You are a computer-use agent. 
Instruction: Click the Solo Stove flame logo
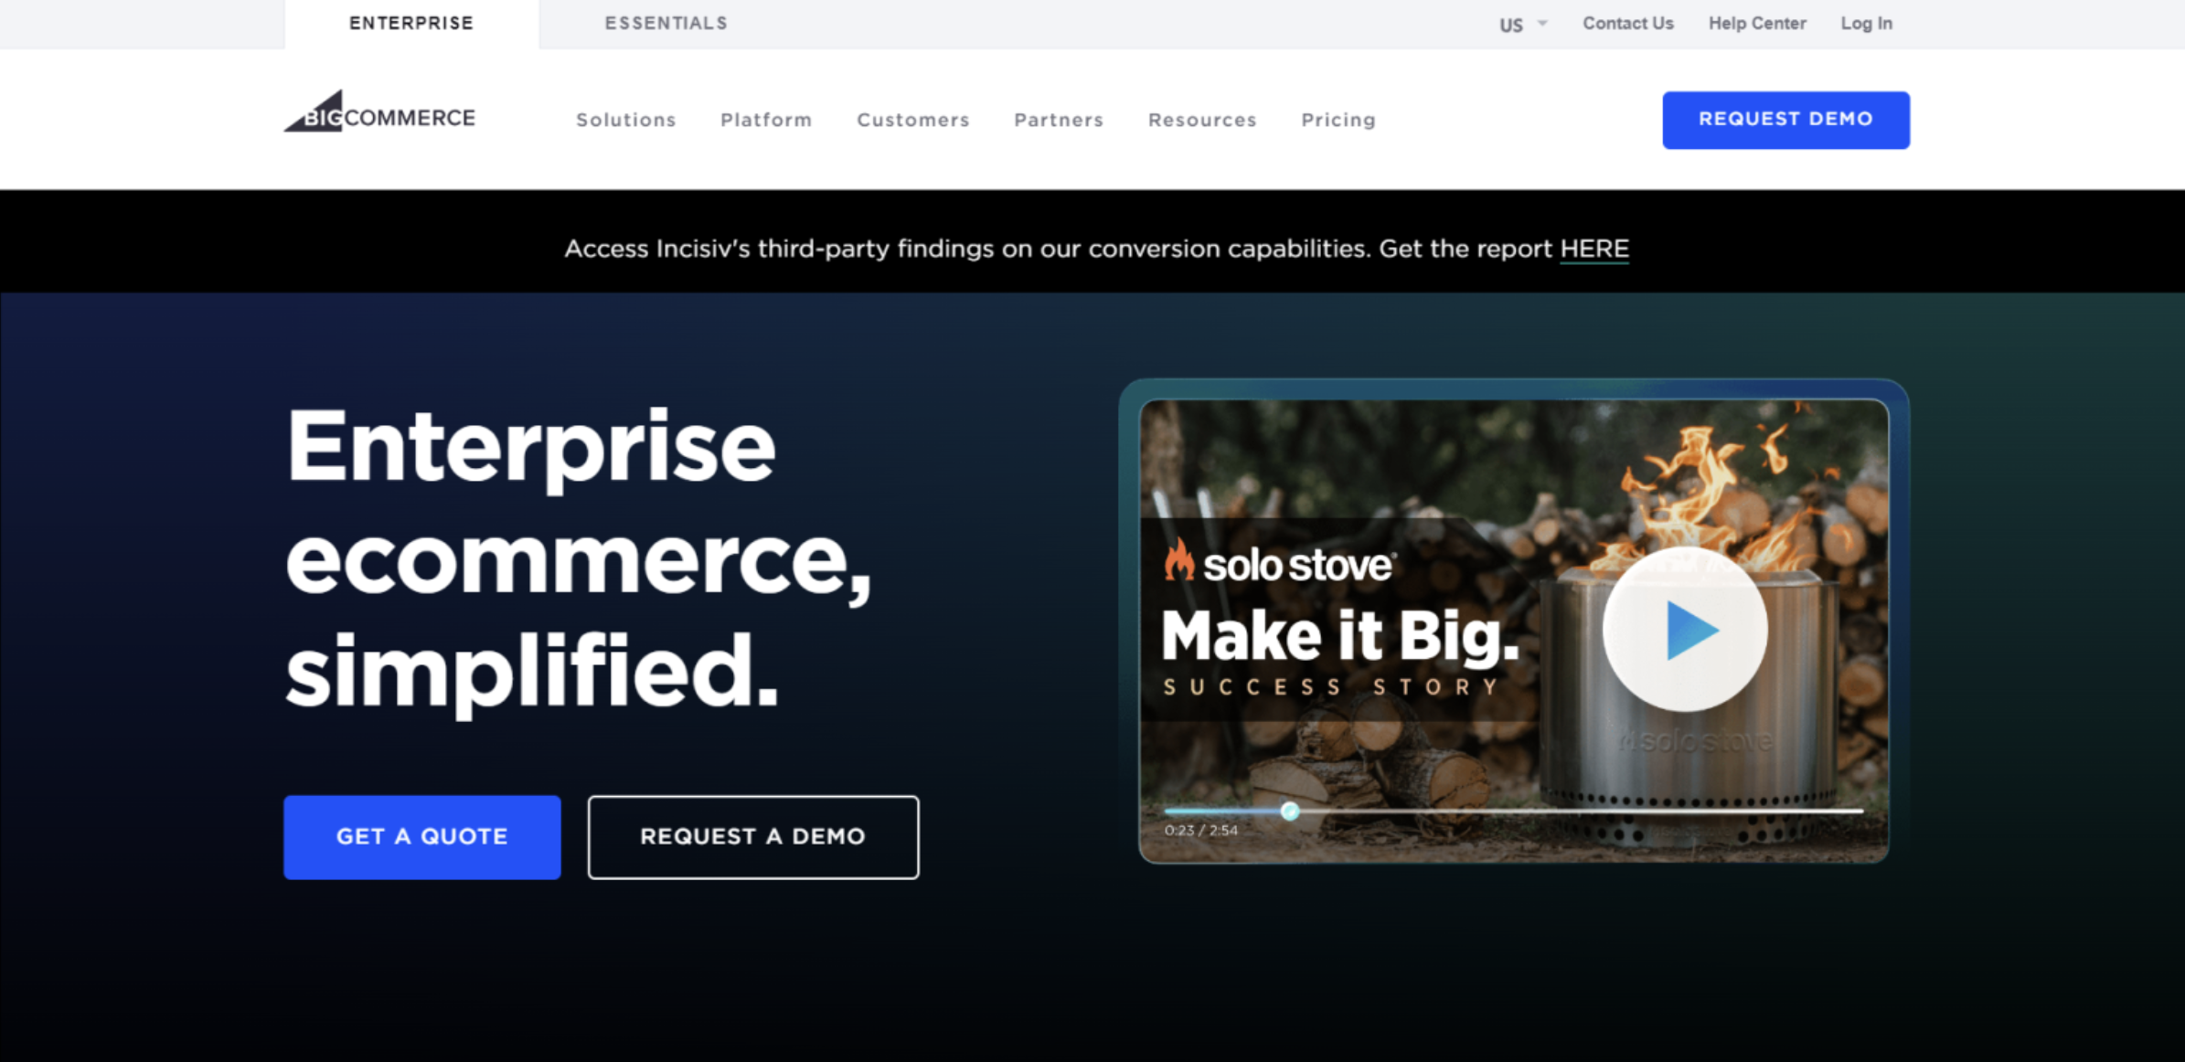[x=1178, y=559]
